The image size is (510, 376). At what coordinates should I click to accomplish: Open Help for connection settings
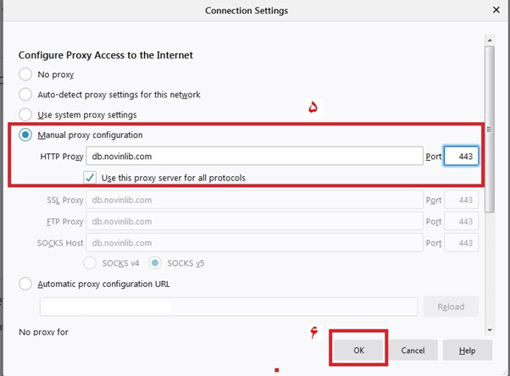click(468, 351)
